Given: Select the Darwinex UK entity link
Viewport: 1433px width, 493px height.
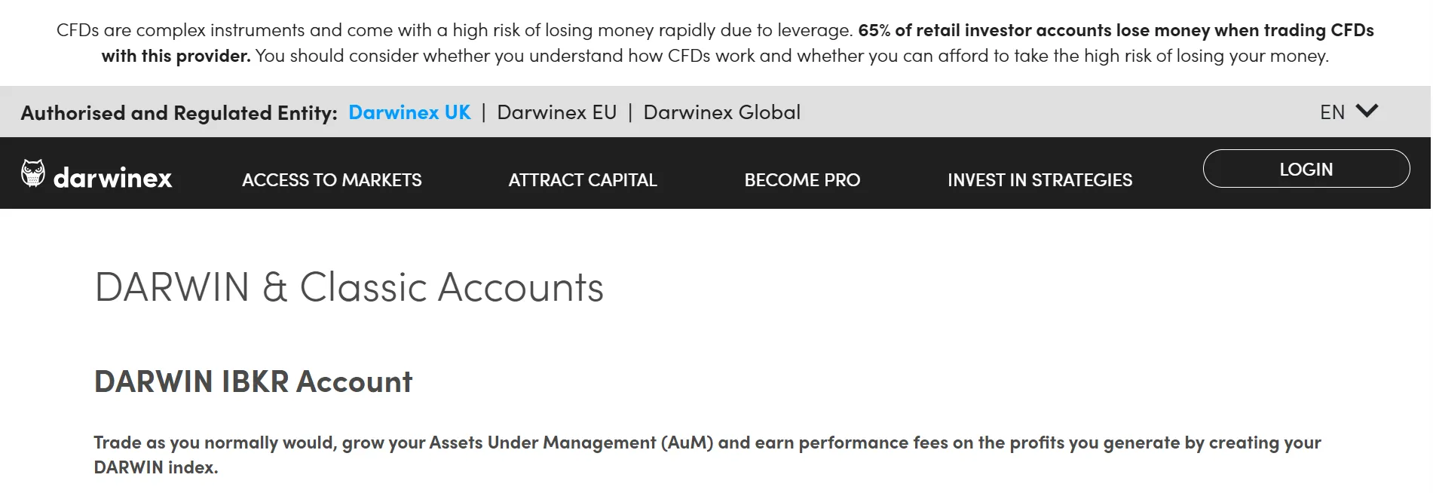Looking at the screenshot, I should coord(409,112).
